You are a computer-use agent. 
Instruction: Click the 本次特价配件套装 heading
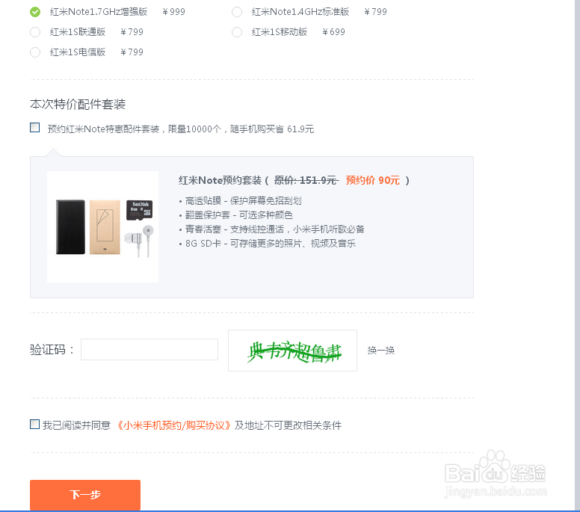78,105
